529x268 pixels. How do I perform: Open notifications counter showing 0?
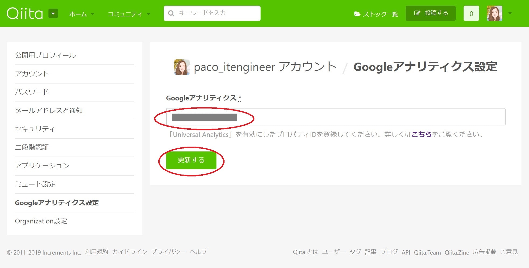(x=471, y=13)
